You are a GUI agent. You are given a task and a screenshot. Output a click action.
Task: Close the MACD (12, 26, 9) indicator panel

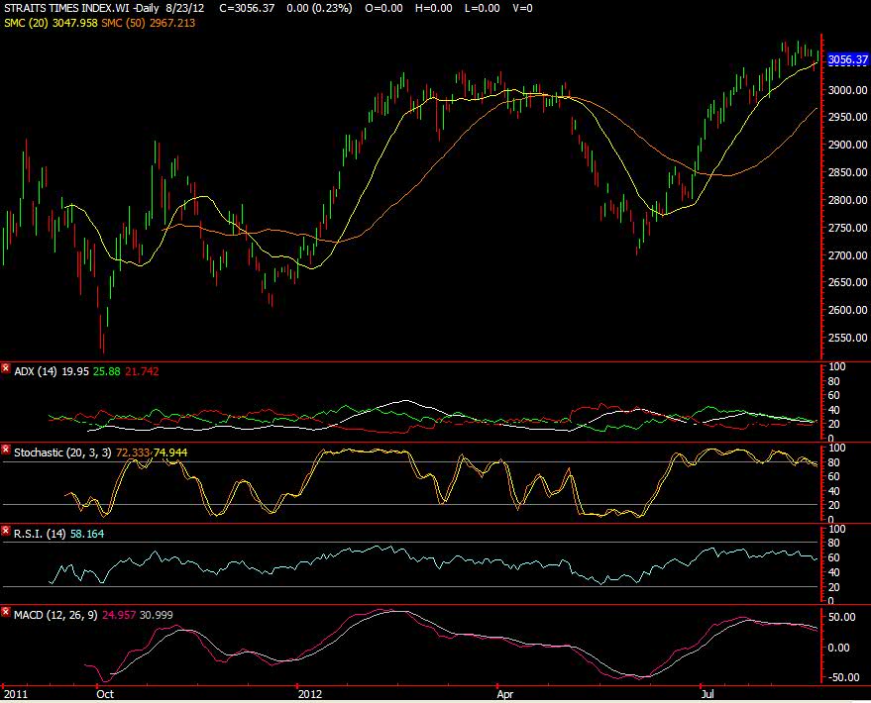coord(6,612)
